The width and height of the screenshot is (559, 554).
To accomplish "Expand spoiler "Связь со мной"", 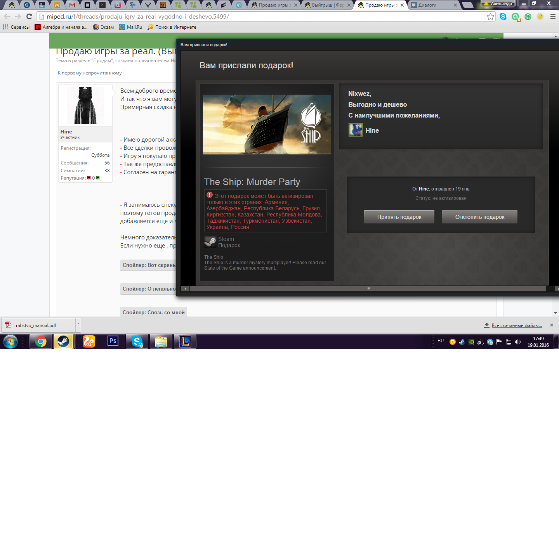I will (154, 312).
